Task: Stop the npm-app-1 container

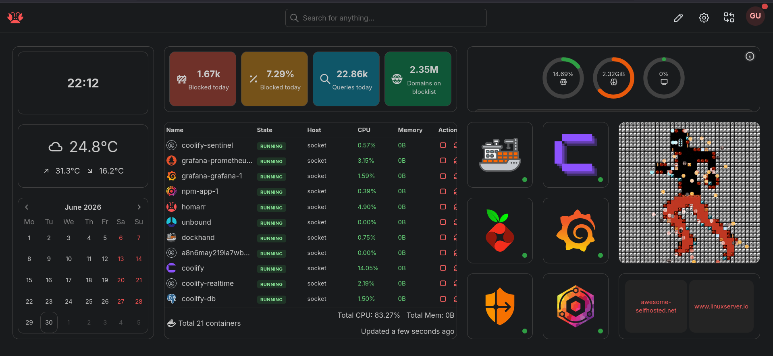Action: pos(443,191)
